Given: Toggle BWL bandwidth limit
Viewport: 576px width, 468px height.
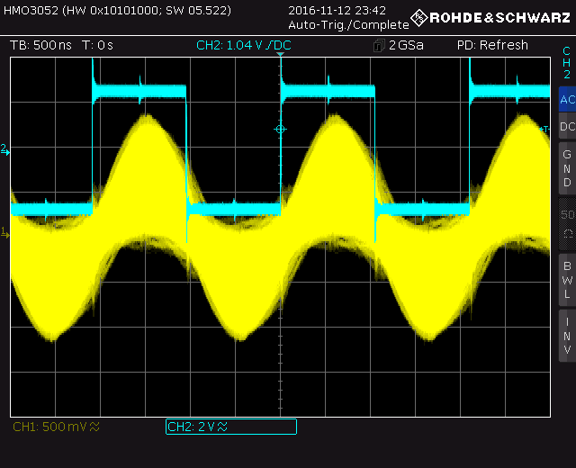Looking at the screenshot, I should 566,279.
